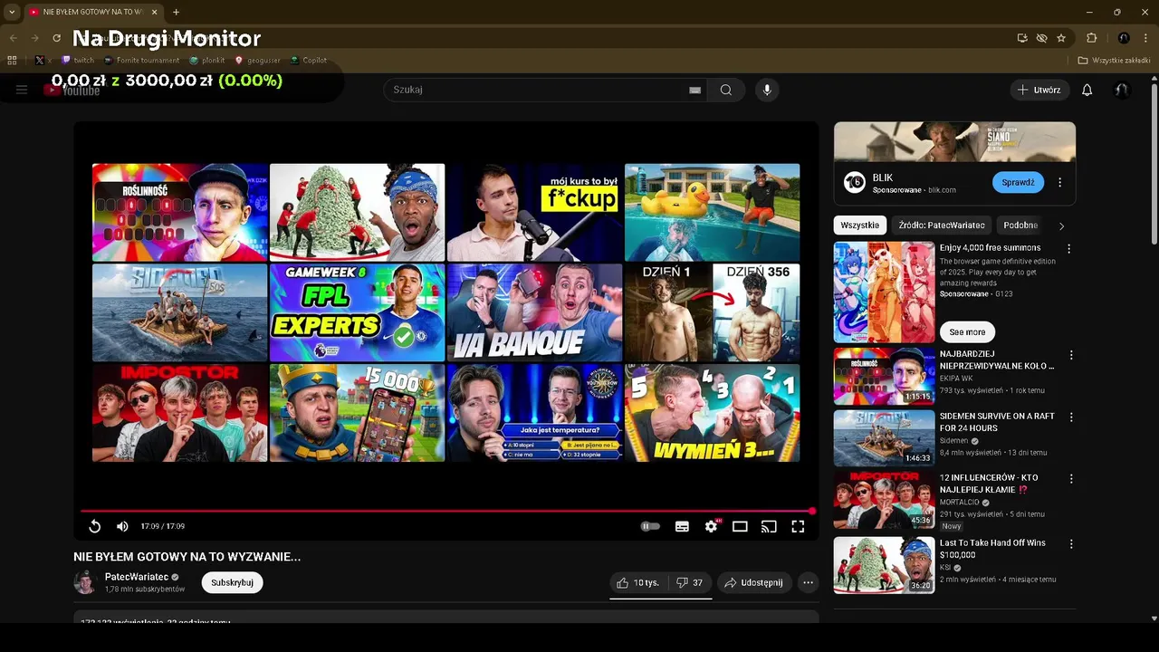The width and height of the screenshot is (1159, 652).
Task: Open options for Enjoy 4,000 free summons ad
Action: pyautogui.click(x=1068, y=249)
